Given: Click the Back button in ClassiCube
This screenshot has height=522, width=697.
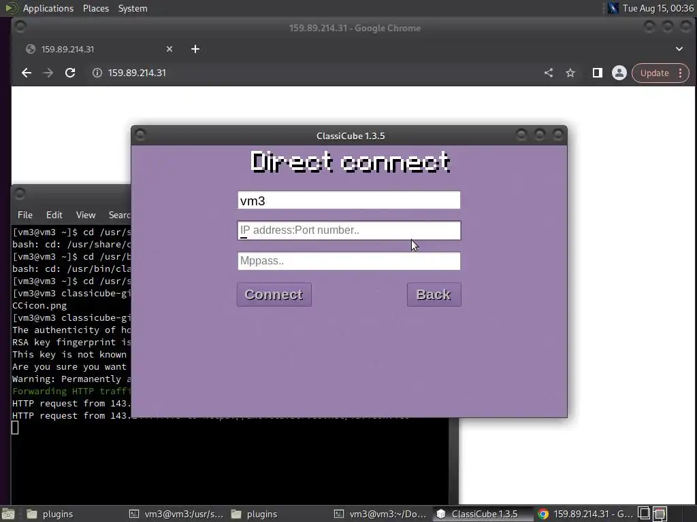Looking at the screenshot, I should pyautogui.click(x=434, y=295).
